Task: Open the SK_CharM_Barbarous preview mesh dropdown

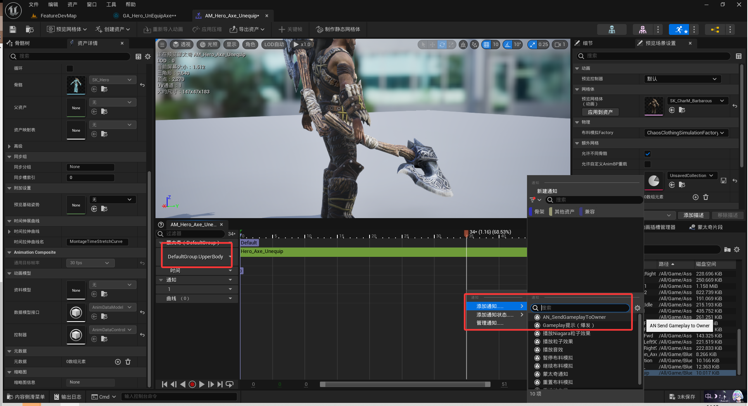Action: [697, 101]
